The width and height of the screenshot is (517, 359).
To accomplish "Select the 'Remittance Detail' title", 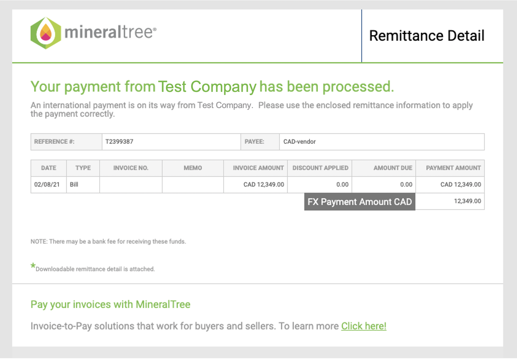I will (427, 36).
